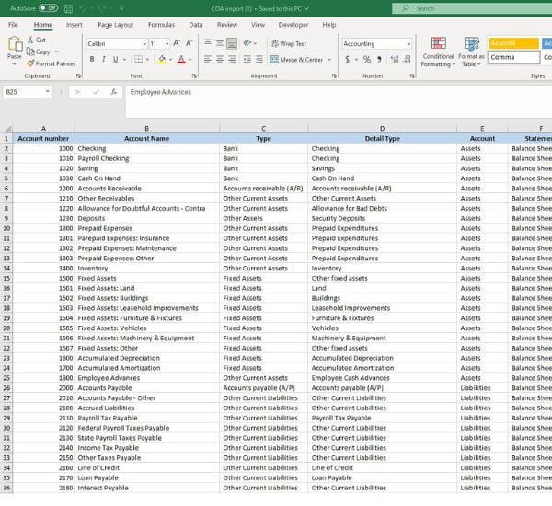Click the Decrease Decimal icon

[x=407, y=60]
